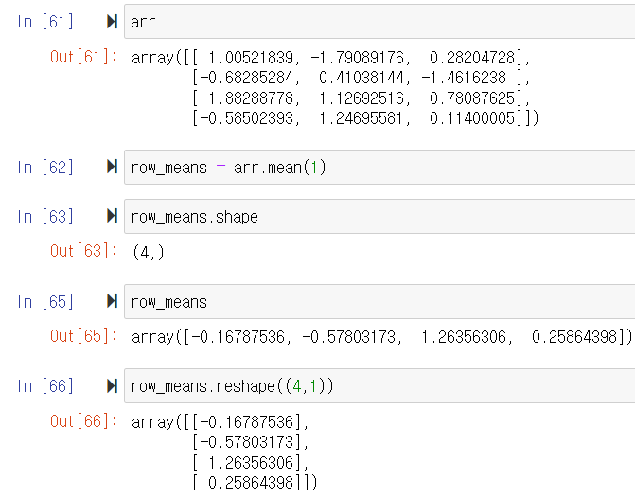Screen dimensions: 635x499
Task: Click [ 0.25864398] in the Out[66] column array
Action: (x=247, y=483)
